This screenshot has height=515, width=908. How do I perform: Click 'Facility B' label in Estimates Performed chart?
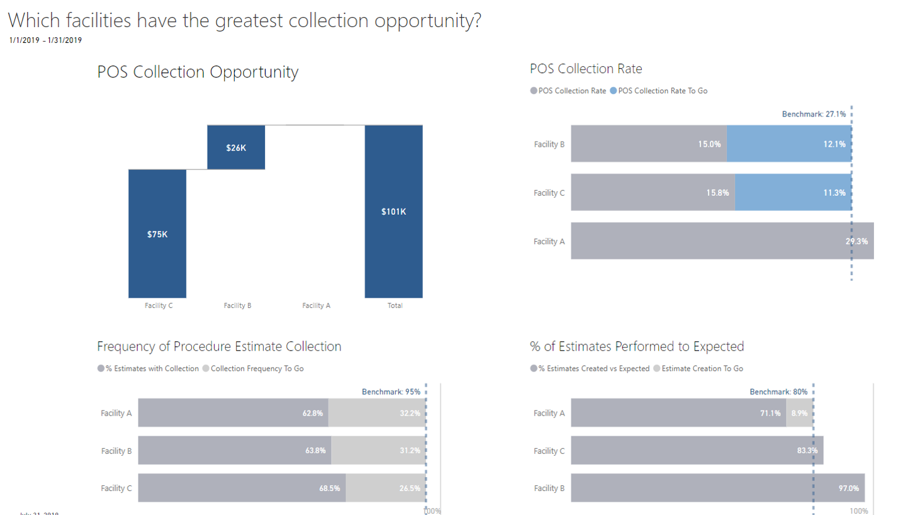[x=549, y=489]
